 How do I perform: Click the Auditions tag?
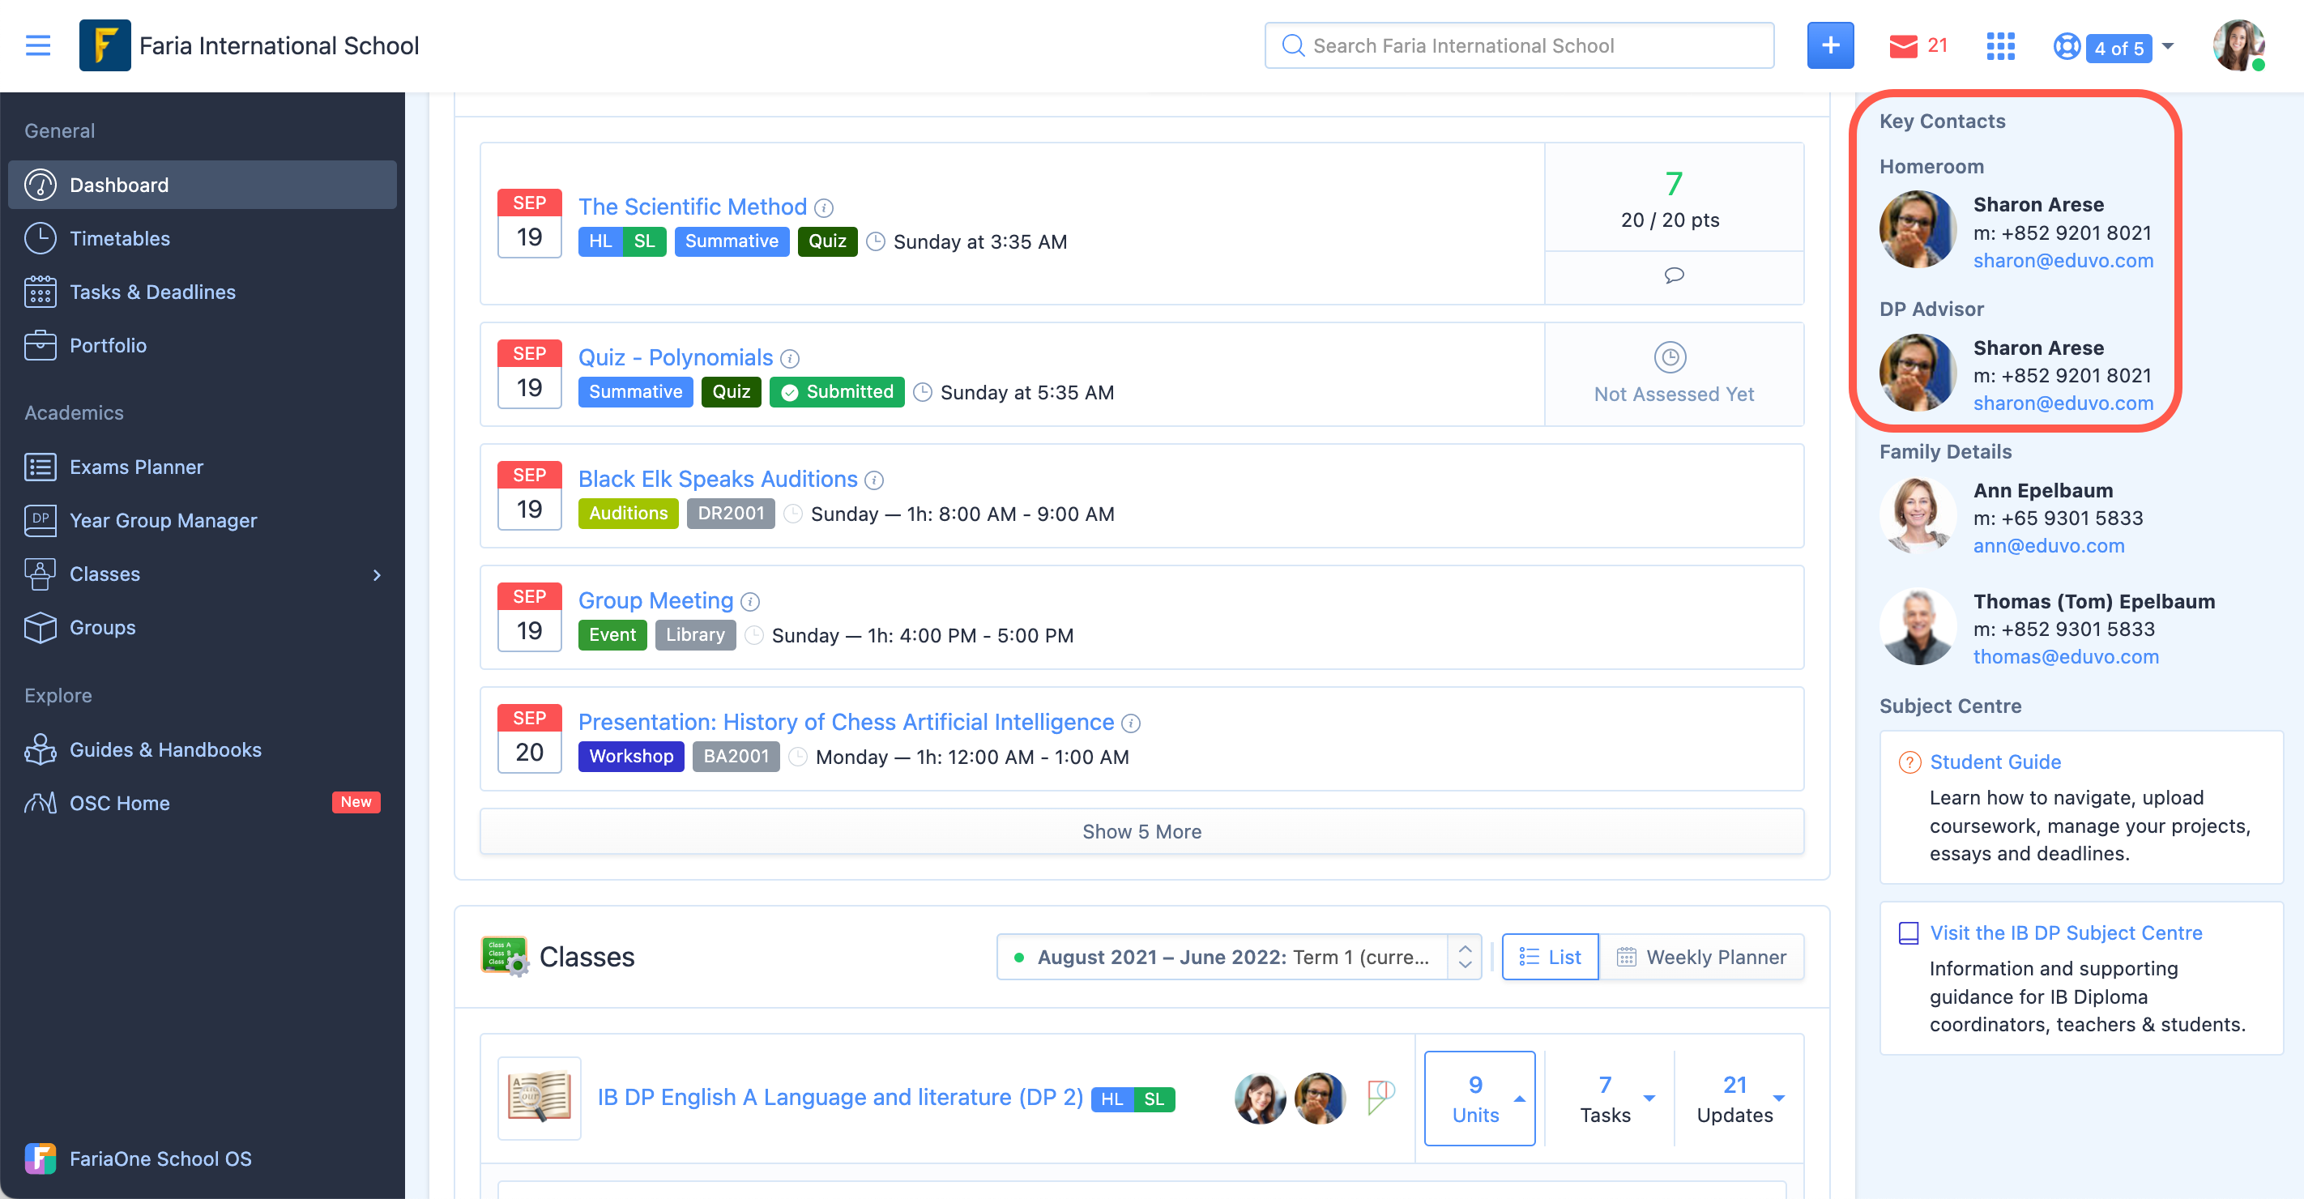[x=628, y=514]
